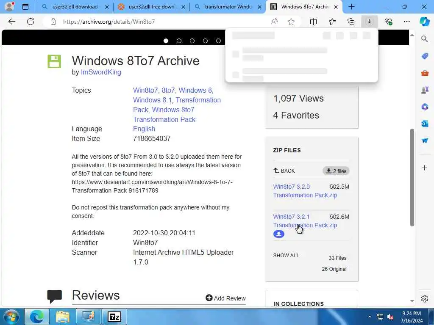
Task: Toggle the Downloads toolbar button
Action: pos(370,22)
